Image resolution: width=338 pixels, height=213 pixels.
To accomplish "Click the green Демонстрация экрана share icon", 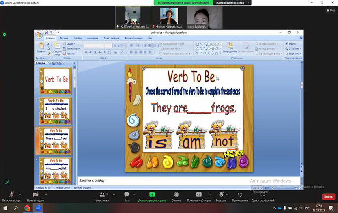I will coord(152,195).
